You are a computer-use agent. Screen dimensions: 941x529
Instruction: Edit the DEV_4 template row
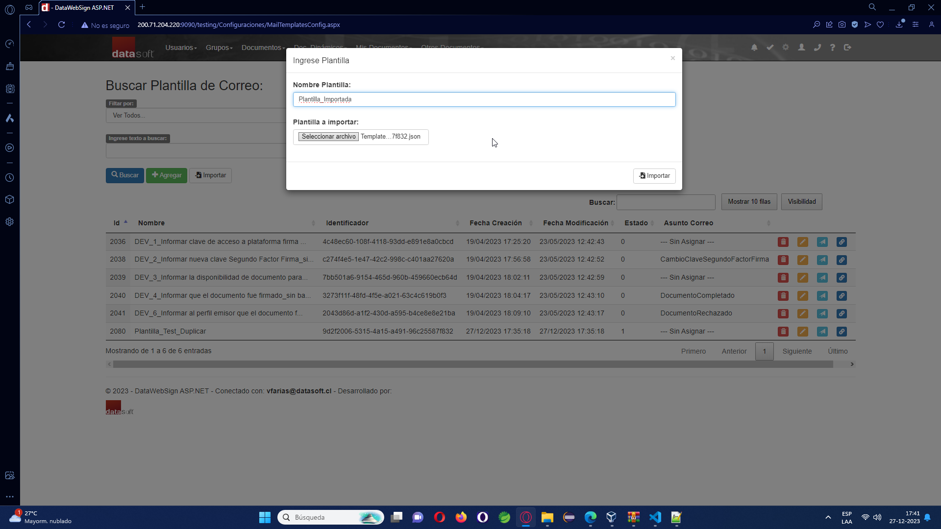pos(803,296)
